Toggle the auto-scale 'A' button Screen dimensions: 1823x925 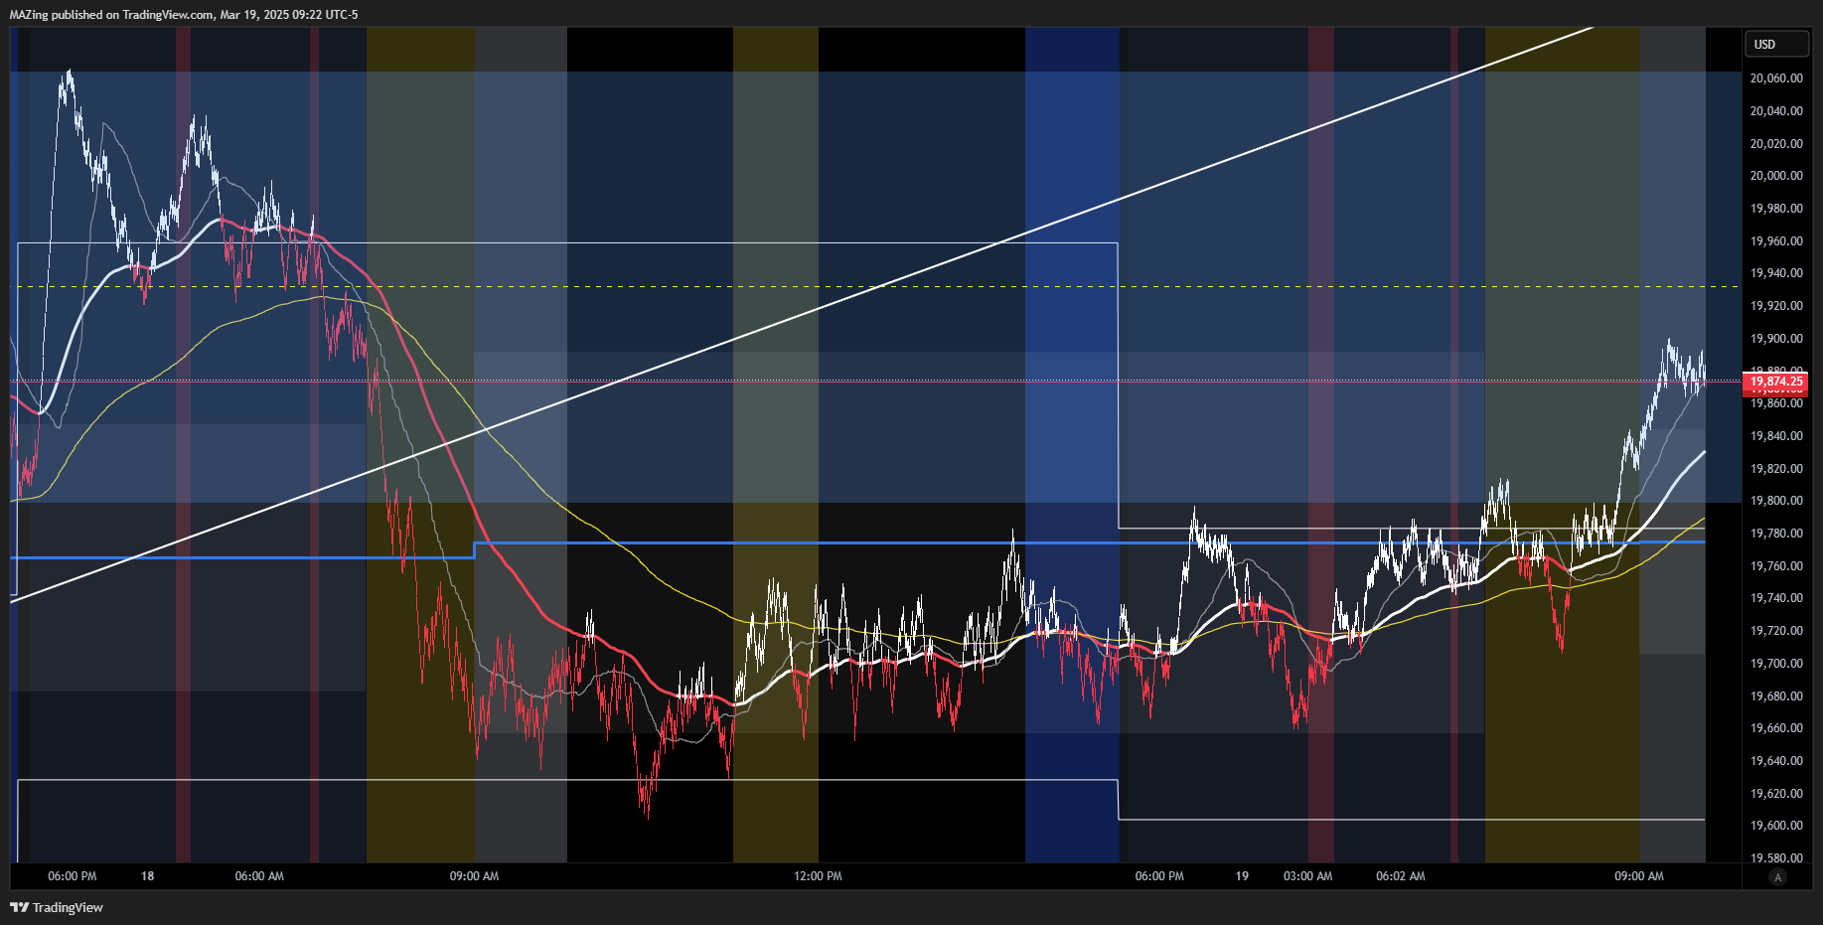click(x=1777, y=876)
